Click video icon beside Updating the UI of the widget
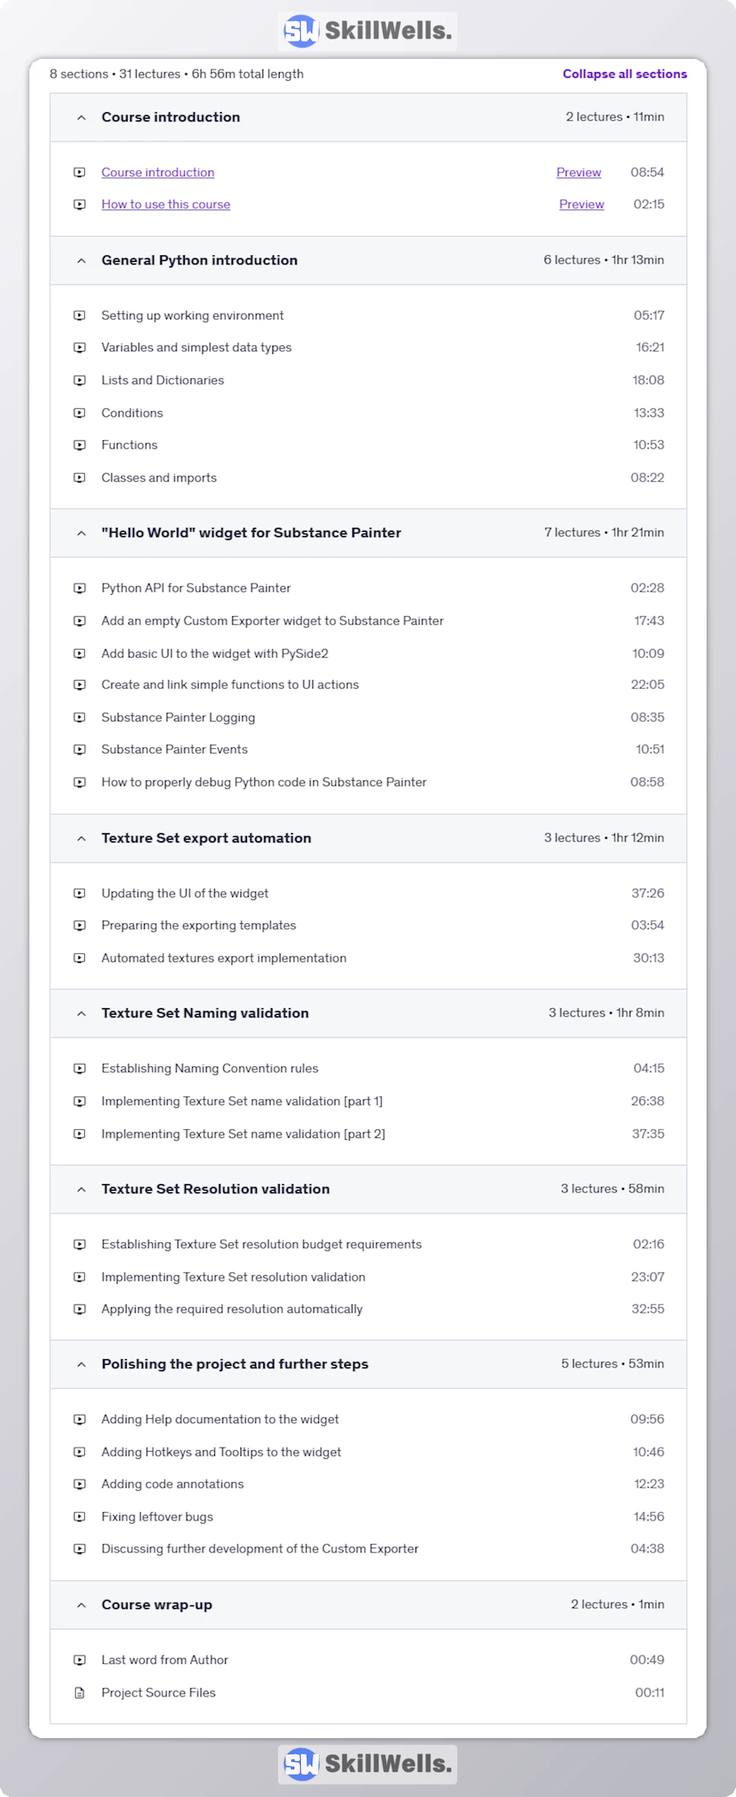This screenshot has height=1797, width=736. click(x=79, y=894)
